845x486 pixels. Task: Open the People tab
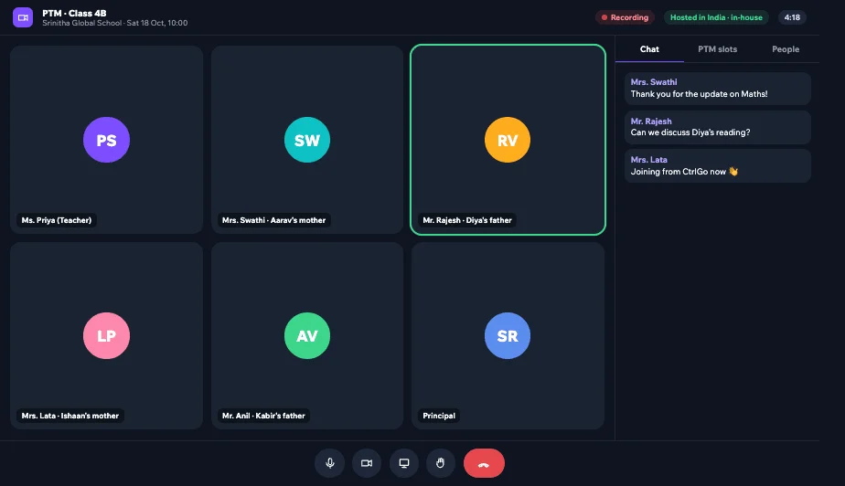click(x=786, y=49)
